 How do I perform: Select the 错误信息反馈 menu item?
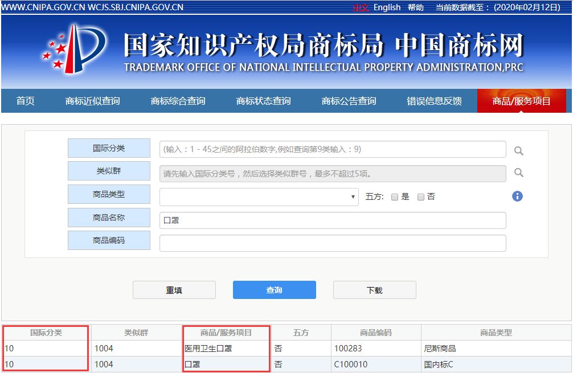tap(433, 100)
